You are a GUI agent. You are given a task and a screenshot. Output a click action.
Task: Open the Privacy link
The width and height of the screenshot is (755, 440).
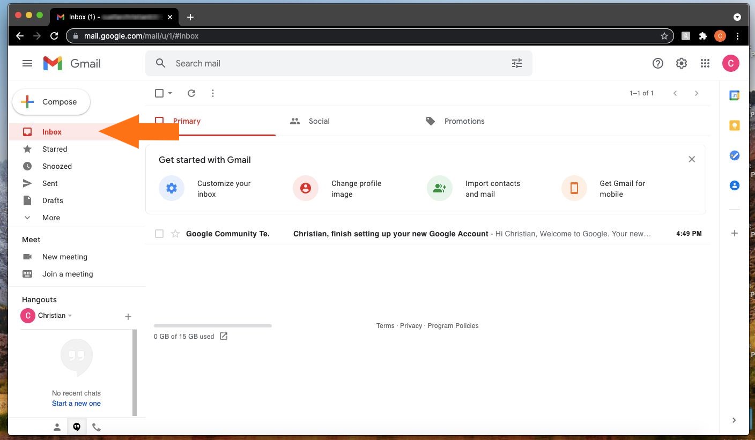411,326
